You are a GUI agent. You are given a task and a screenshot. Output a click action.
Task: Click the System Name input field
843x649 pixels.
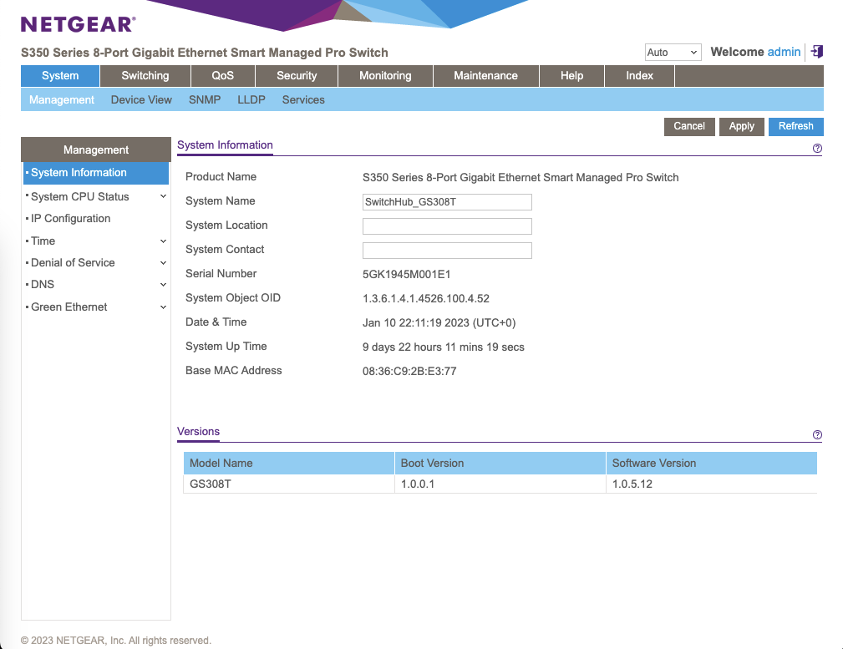coord(447,202)
